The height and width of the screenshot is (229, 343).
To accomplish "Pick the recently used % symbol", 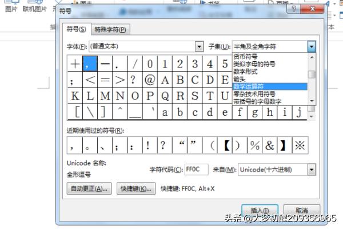I will (x=255, y=145).
